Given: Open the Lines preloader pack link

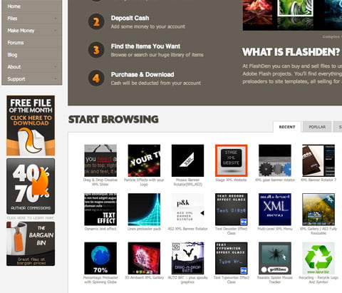Looking at the screenshot, I should pyautogui.click(x=144, y=229).
